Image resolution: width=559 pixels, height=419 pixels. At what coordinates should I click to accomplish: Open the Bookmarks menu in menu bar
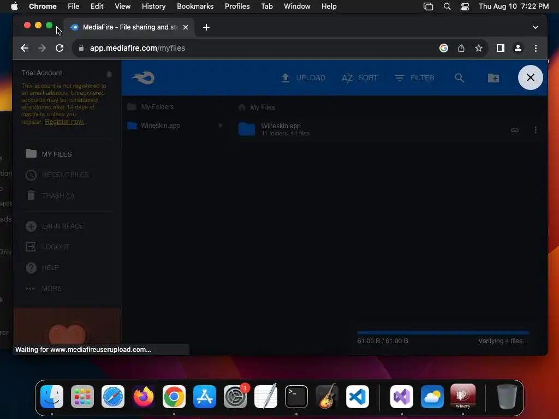click(x=195, y=7)
